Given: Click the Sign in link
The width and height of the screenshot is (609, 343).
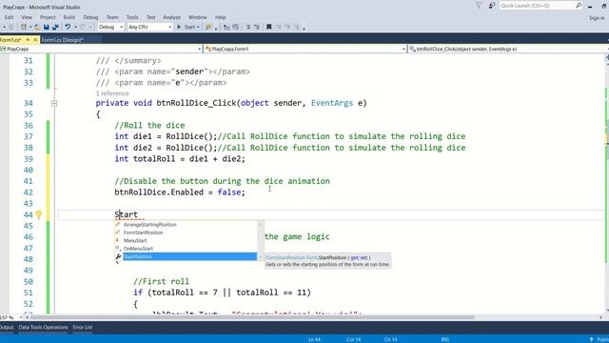Looking at the screenshot, I should [x=597, y=18].
